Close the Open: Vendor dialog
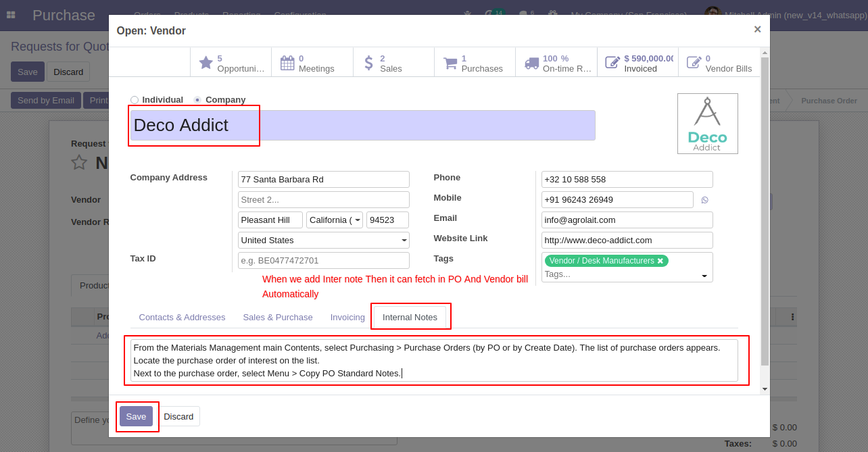 click(757, 29)
